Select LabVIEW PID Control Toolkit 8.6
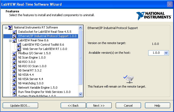Image resolution: width=174 pixels, height=112 pixels. pos(43,45)
